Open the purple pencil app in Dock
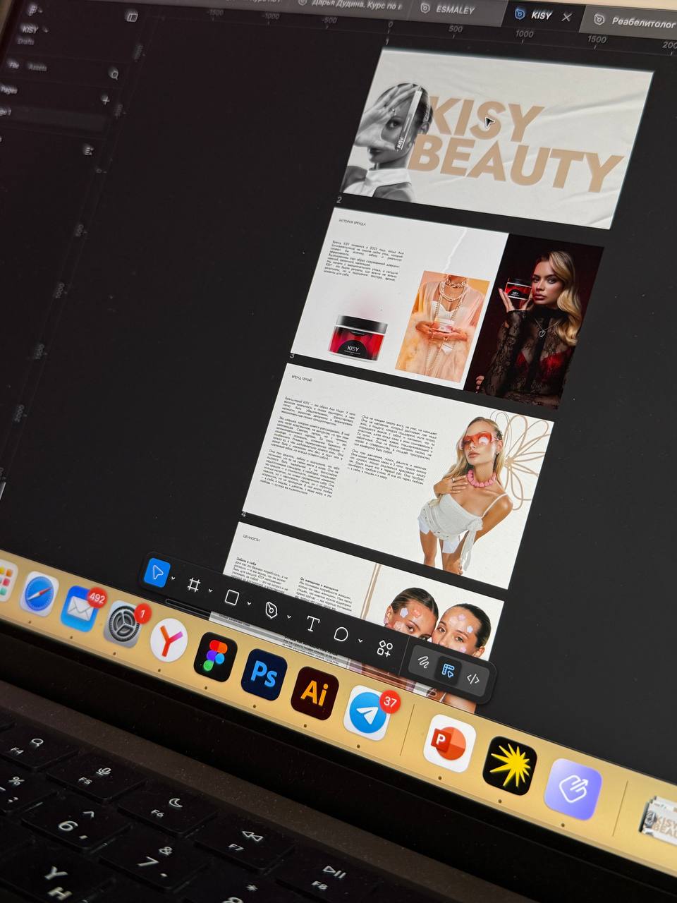The width and height of the screenshot is (677, 903). [573, 789]
